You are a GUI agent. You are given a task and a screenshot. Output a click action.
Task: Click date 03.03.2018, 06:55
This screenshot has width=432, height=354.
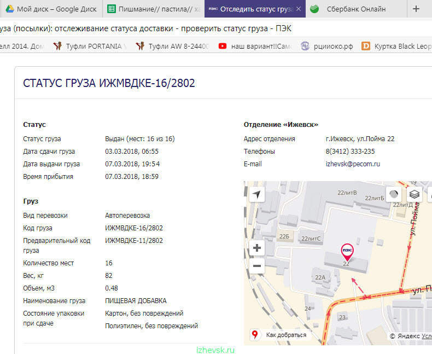[x=132, y=152]
